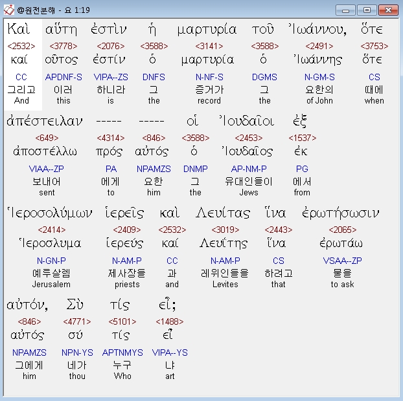
Task: Click the parsing code DNFS
Action: 154,77
